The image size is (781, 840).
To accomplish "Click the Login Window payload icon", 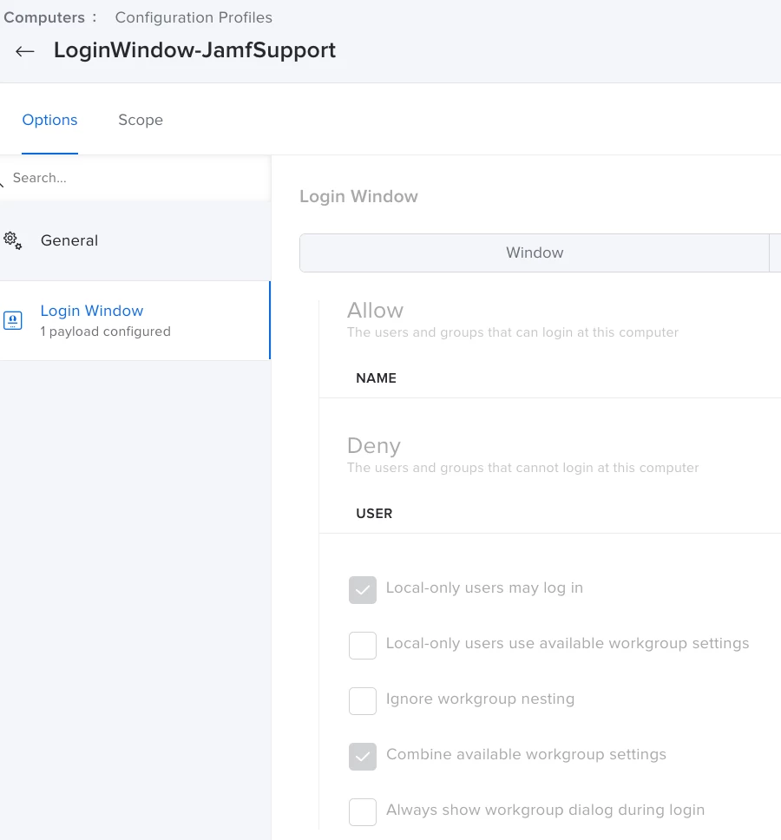I will pyautogui.click(x=13, y=320).
